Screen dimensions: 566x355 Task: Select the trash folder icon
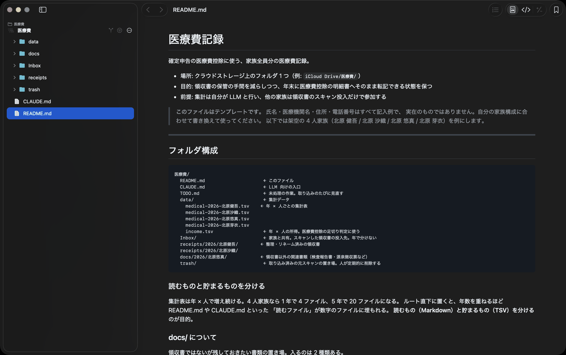22,89
